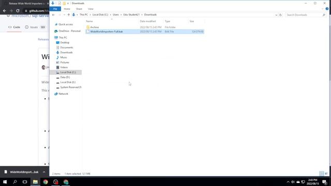Open Music in the navigation pane
This screenshot has width=331, height=186.
coord(64,57)
